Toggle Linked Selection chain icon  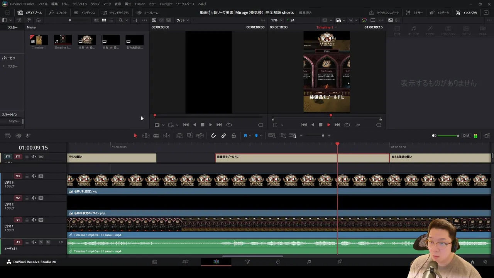(x=223, y=136)
